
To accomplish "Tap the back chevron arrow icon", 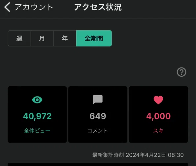I will 7,7.
